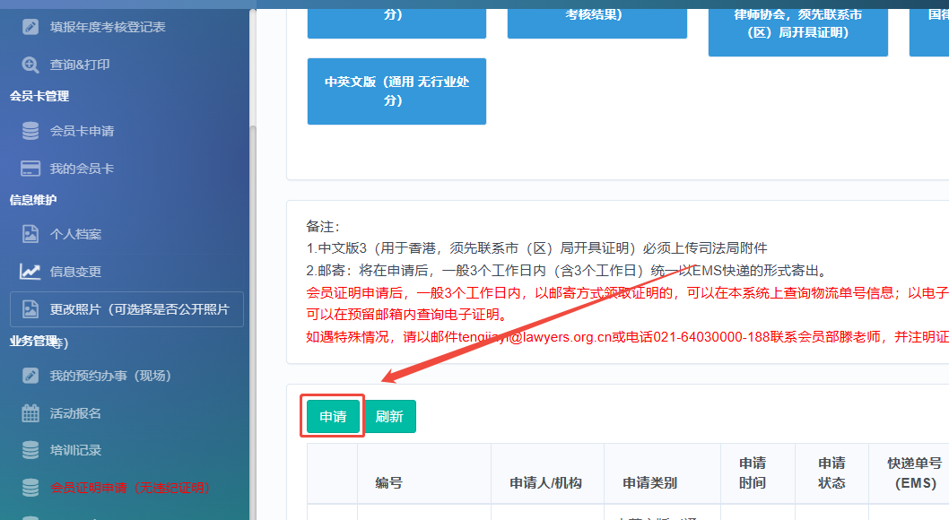Open 查询&打印 in the sidebar
This screenshot has width=949, height=520.
tap(80, 65)
